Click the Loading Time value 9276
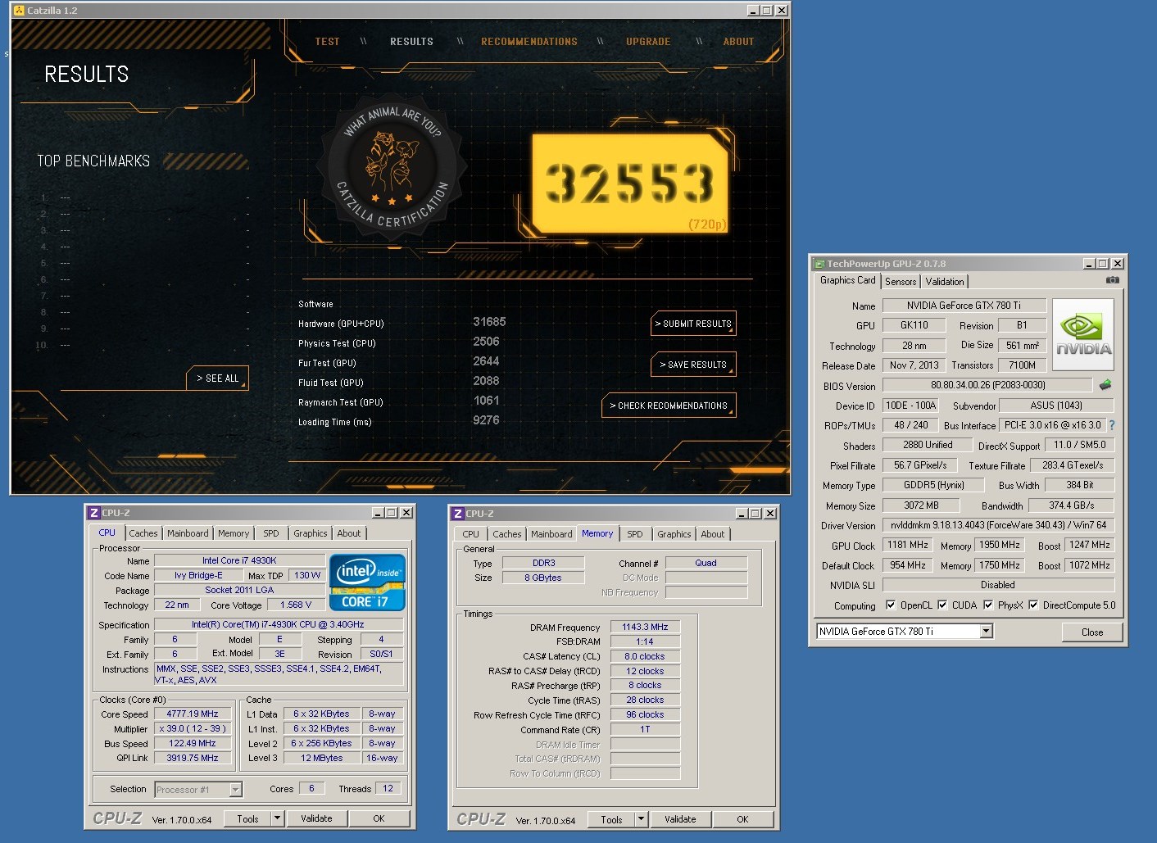The image size is (1157, 843). tap(486, 420)
